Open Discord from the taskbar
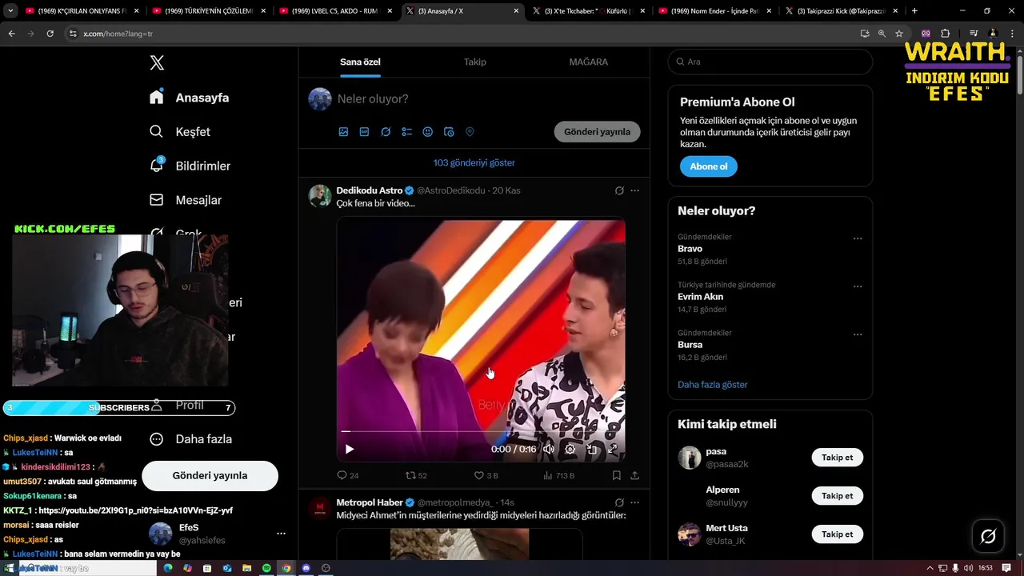This screenshot has width=1024, height=576. pos(306,568)
